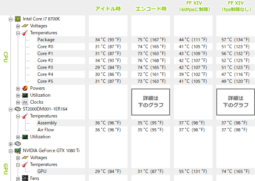Screen dimensions: 255x181
Task: Click the lightning Voltages icon under Intel CPU
Action: [x=25, y=26]
